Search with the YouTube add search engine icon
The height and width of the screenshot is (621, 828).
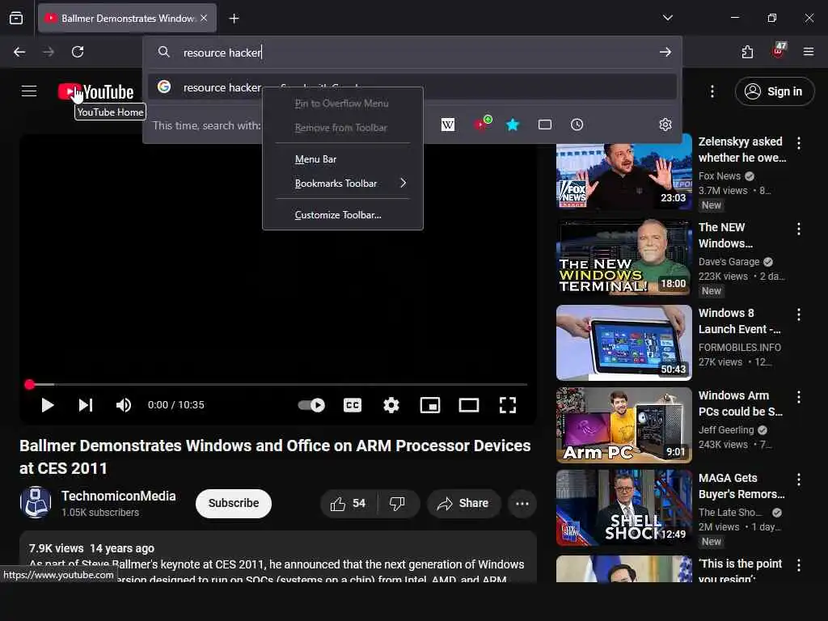tap(482, 124)
